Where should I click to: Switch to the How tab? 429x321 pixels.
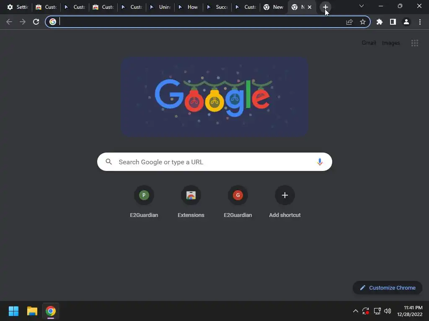tap(189, 7)
